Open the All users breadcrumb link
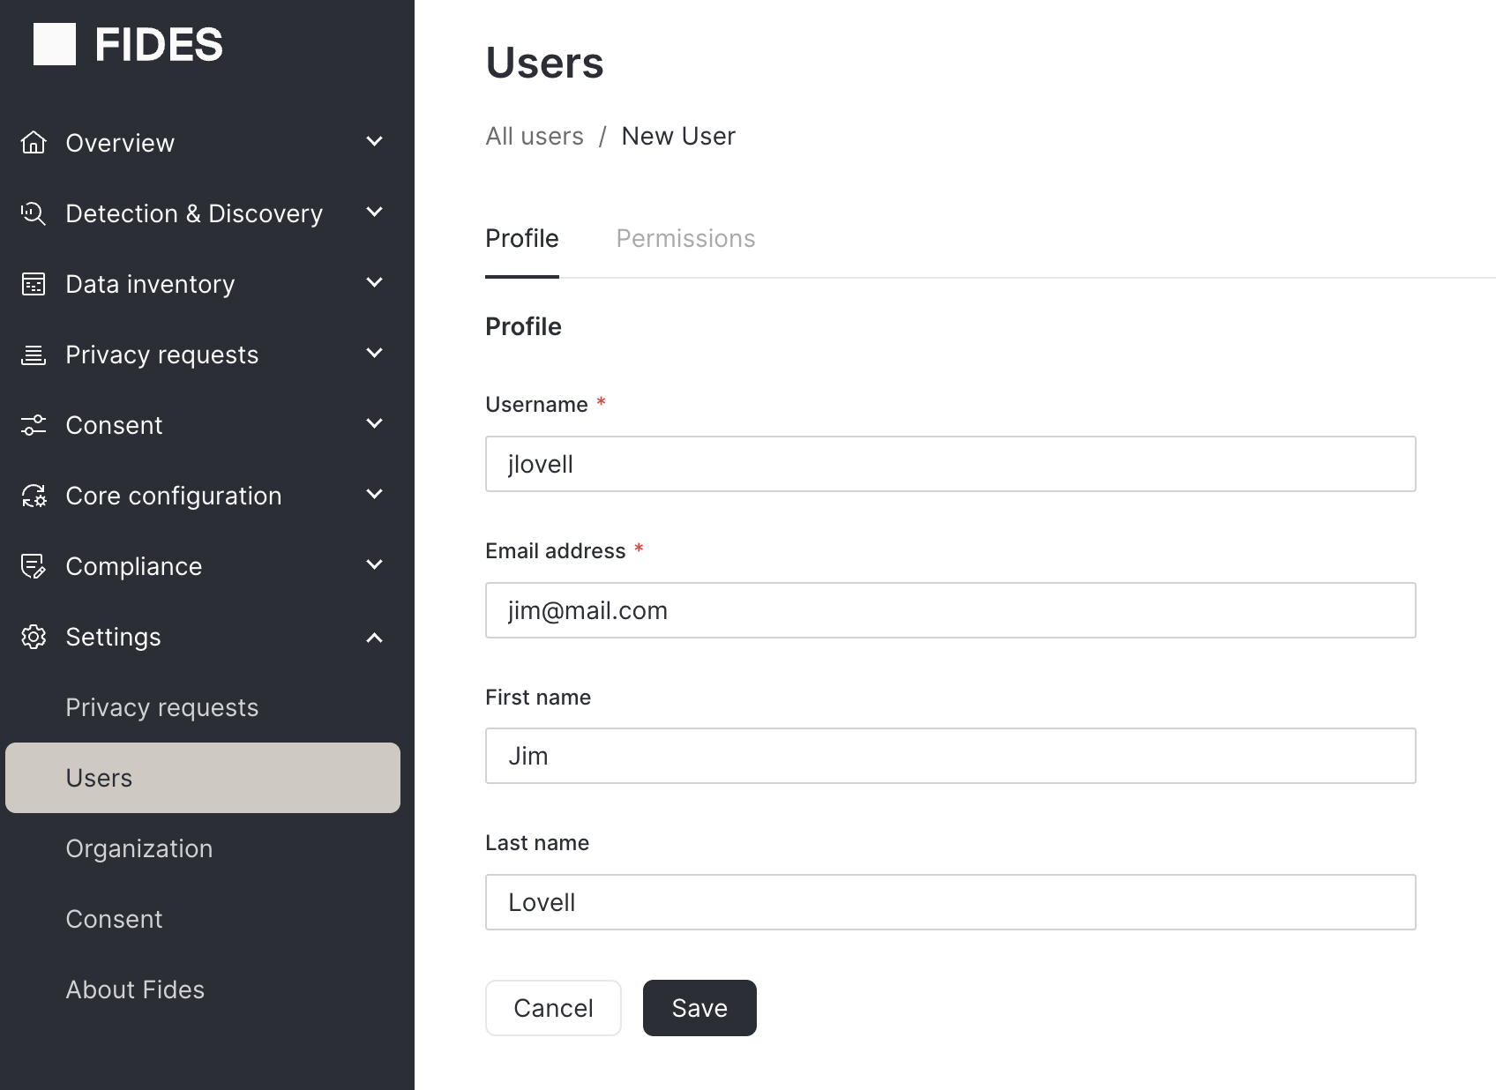The height and width of the screenshot is (1090, 1496). click(x=534, y=136)
